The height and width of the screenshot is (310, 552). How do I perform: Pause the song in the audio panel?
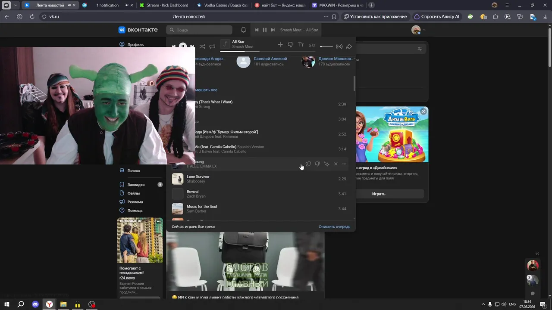[182, 46]
